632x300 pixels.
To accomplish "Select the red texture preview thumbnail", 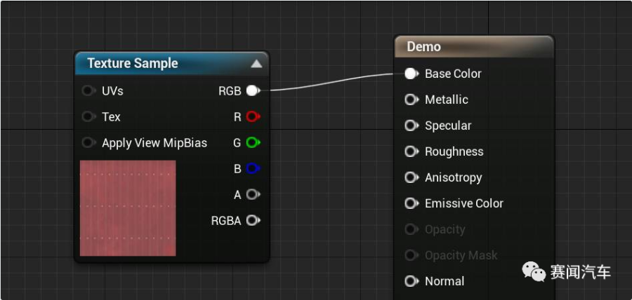I will [x=128, y=207].
